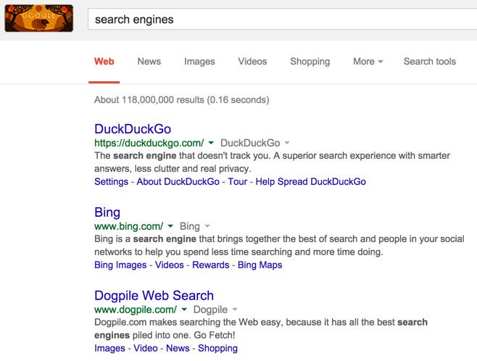Click the www.bing.com/ green URL
Image resolution: width=477 pixels, height=361 pixels.
(x=129, y=226)
